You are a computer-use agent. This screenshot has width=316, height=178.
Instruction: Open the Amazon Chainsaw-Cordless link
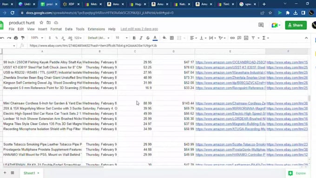[x=230, y=104]
